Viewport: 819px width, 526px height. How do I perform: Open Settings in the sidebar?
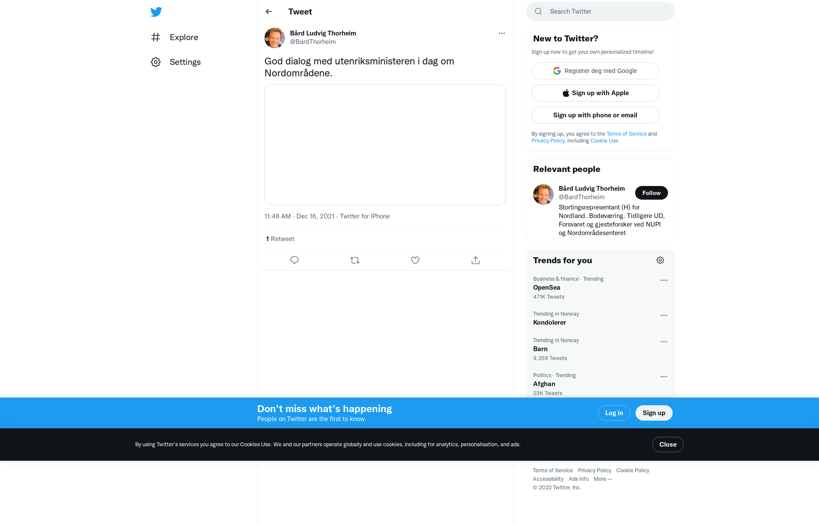coord(176,62)
